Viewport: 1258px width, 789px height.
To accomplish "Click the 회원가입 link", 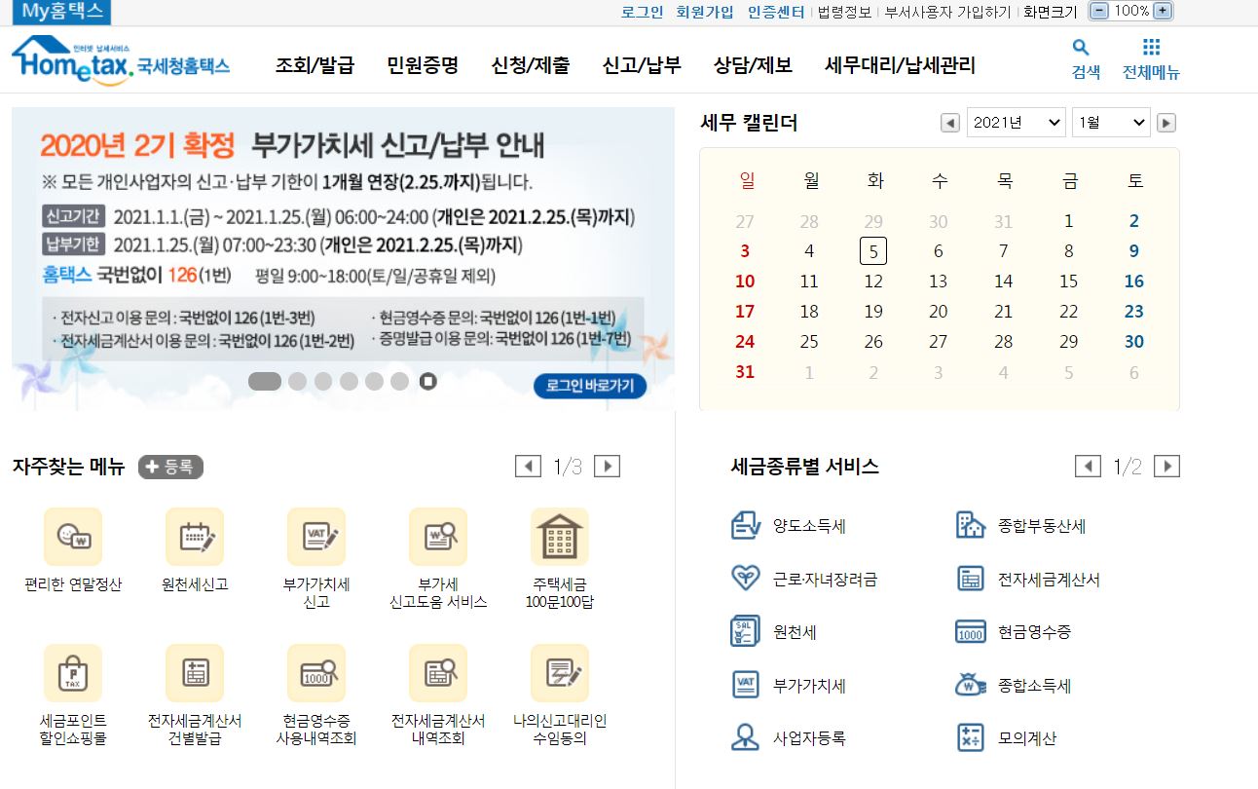I will (705, 12).
